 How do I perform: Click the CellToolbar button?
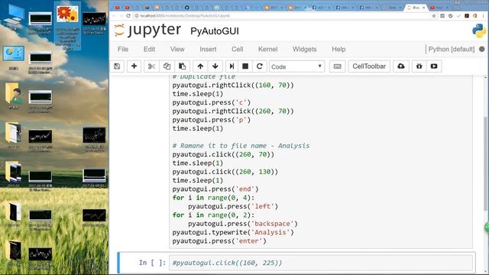369,66
